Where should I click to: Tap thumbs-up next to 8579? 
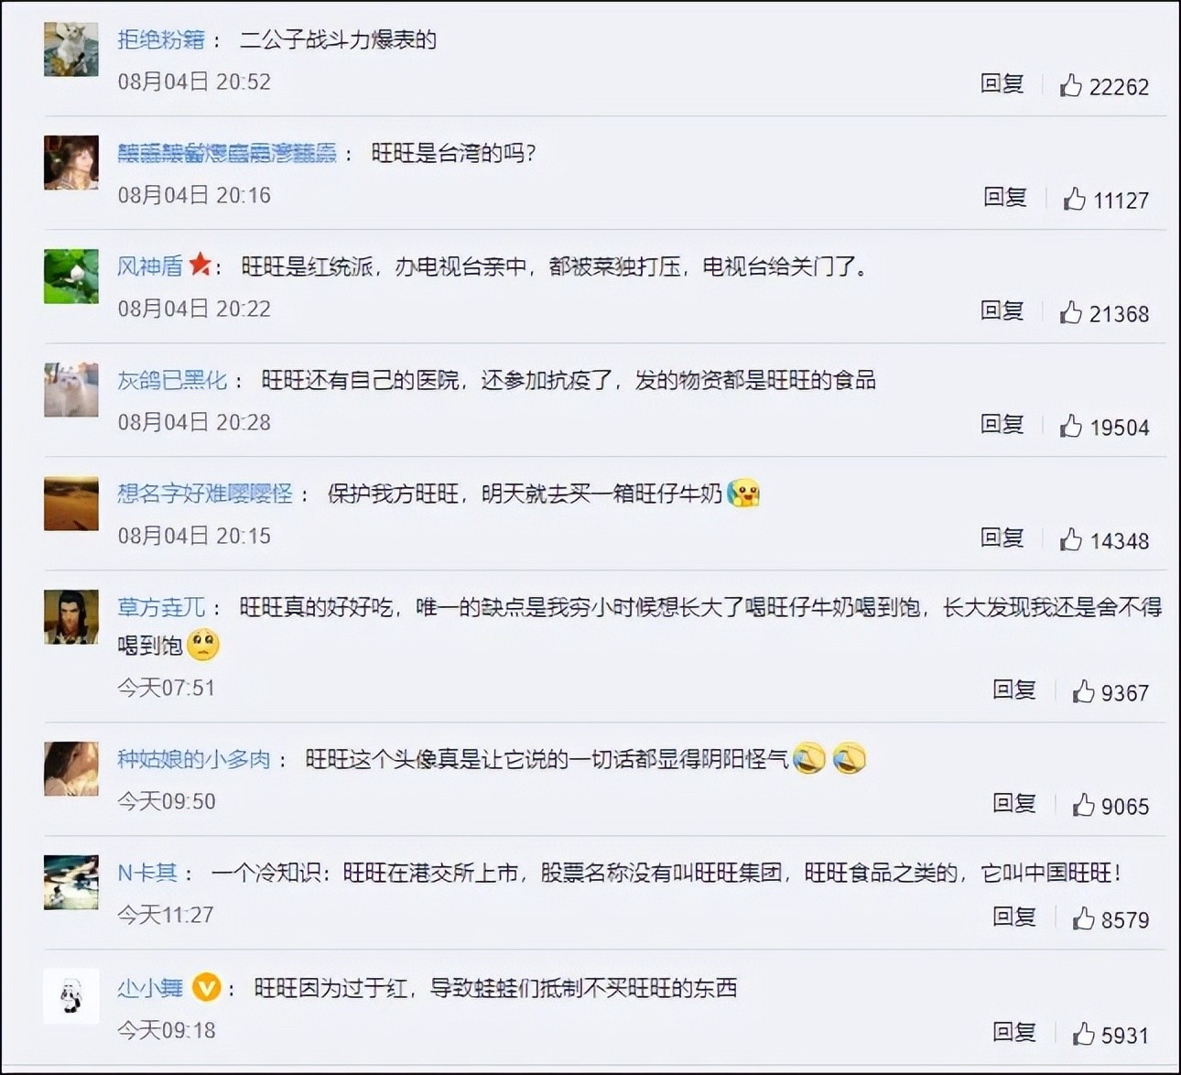pyautogui.click(x=1083, y=918)
